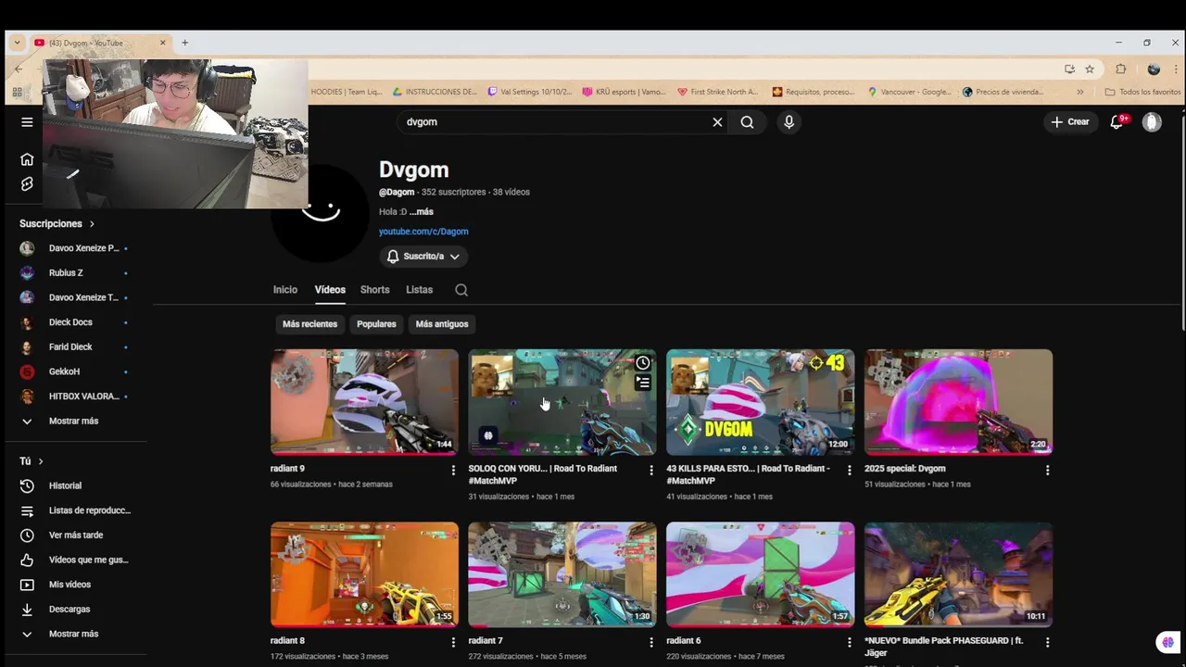Screen dimensions: 1186x667
Task: Open the Suscrito/a notification dropdown
Action: (423, 257)
